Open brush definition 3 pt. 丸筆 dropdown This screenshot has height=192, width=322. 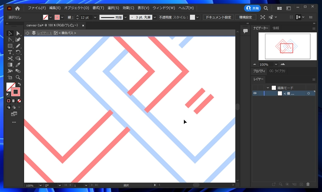click(x=155, y=17)
